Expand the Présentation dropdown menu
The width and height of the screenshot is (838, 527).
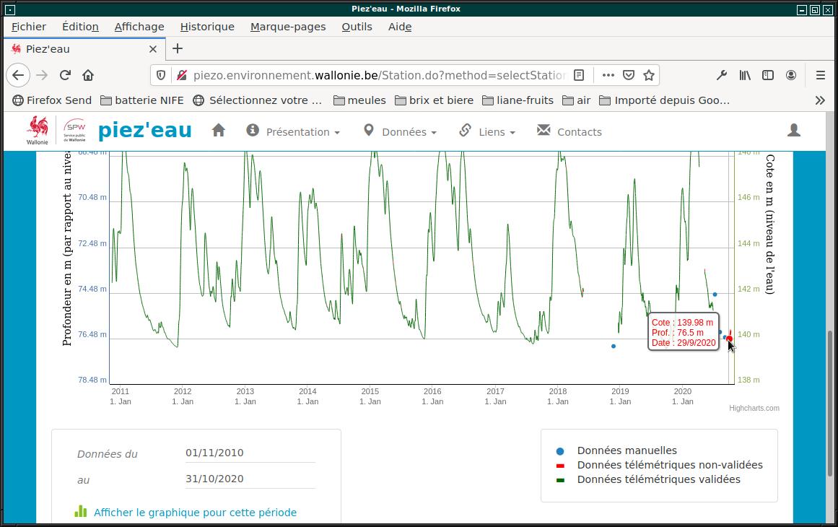pos(293,131)
